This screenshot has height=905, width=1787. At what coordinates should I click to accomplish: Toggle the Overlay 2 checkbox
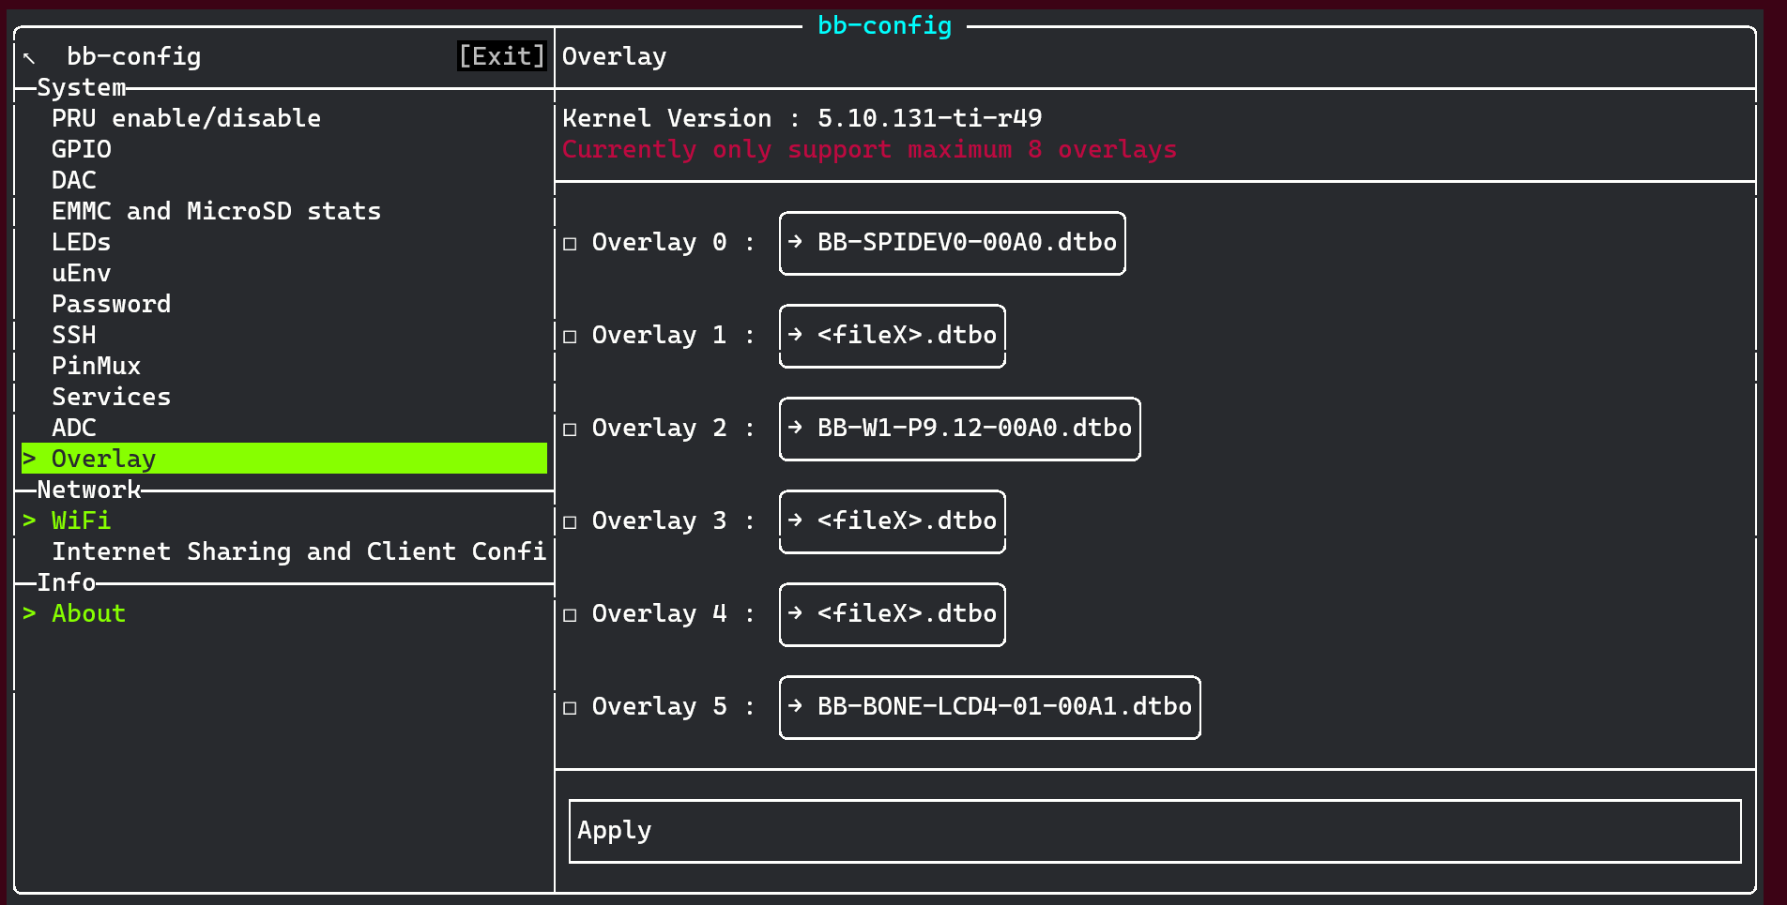(569, 429)
